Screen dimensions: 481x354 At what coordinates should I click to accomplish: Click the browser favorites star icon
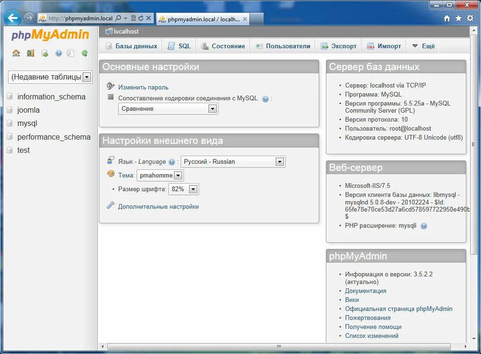tap(458, 18)
